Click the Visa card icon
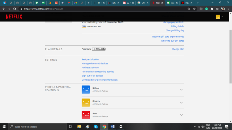232x130 pixels. tap(84, 26)
